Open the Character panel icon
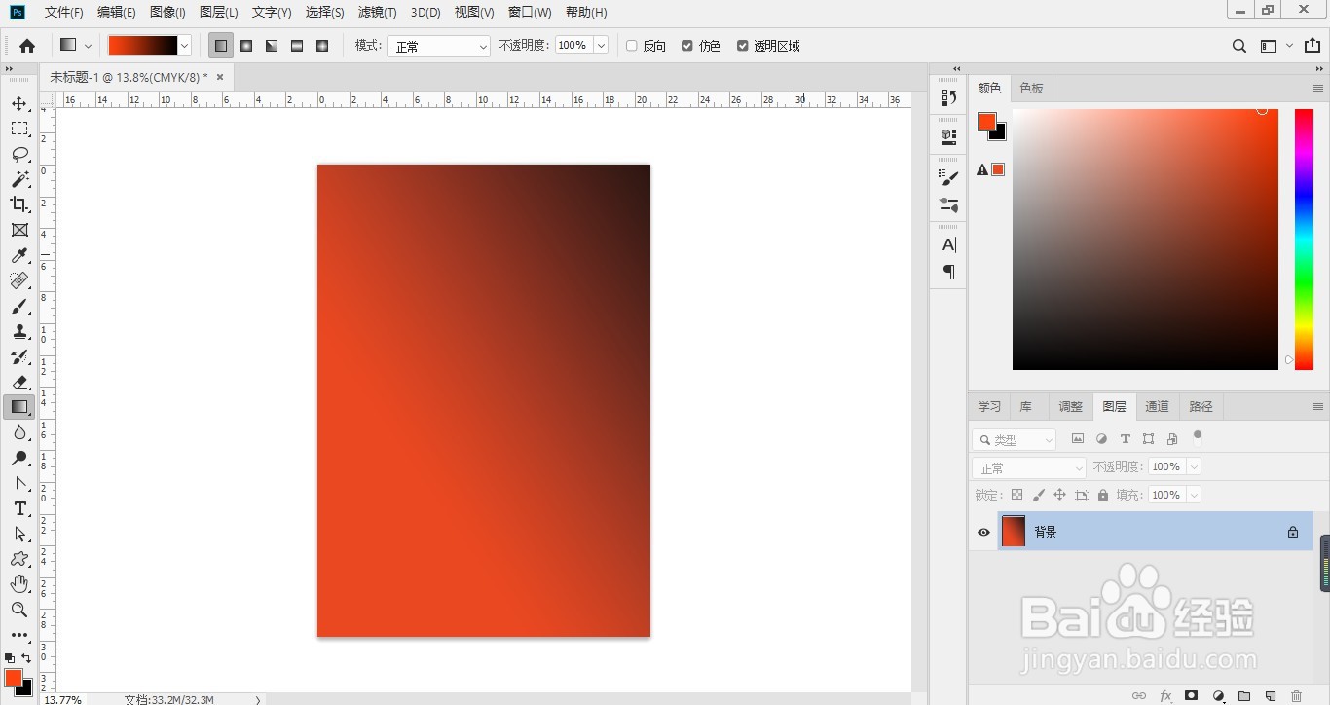1330x705 pixels. pos(948,244)
